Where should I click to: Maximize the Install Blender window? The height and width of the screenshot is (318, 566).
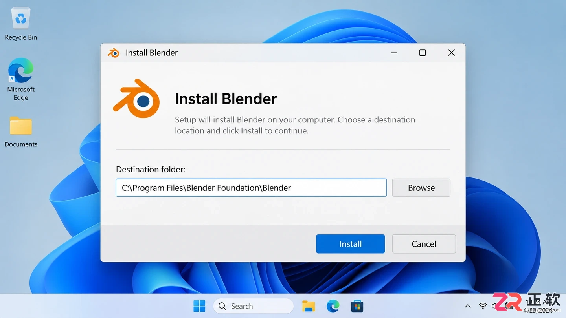[x=423, y=53]
